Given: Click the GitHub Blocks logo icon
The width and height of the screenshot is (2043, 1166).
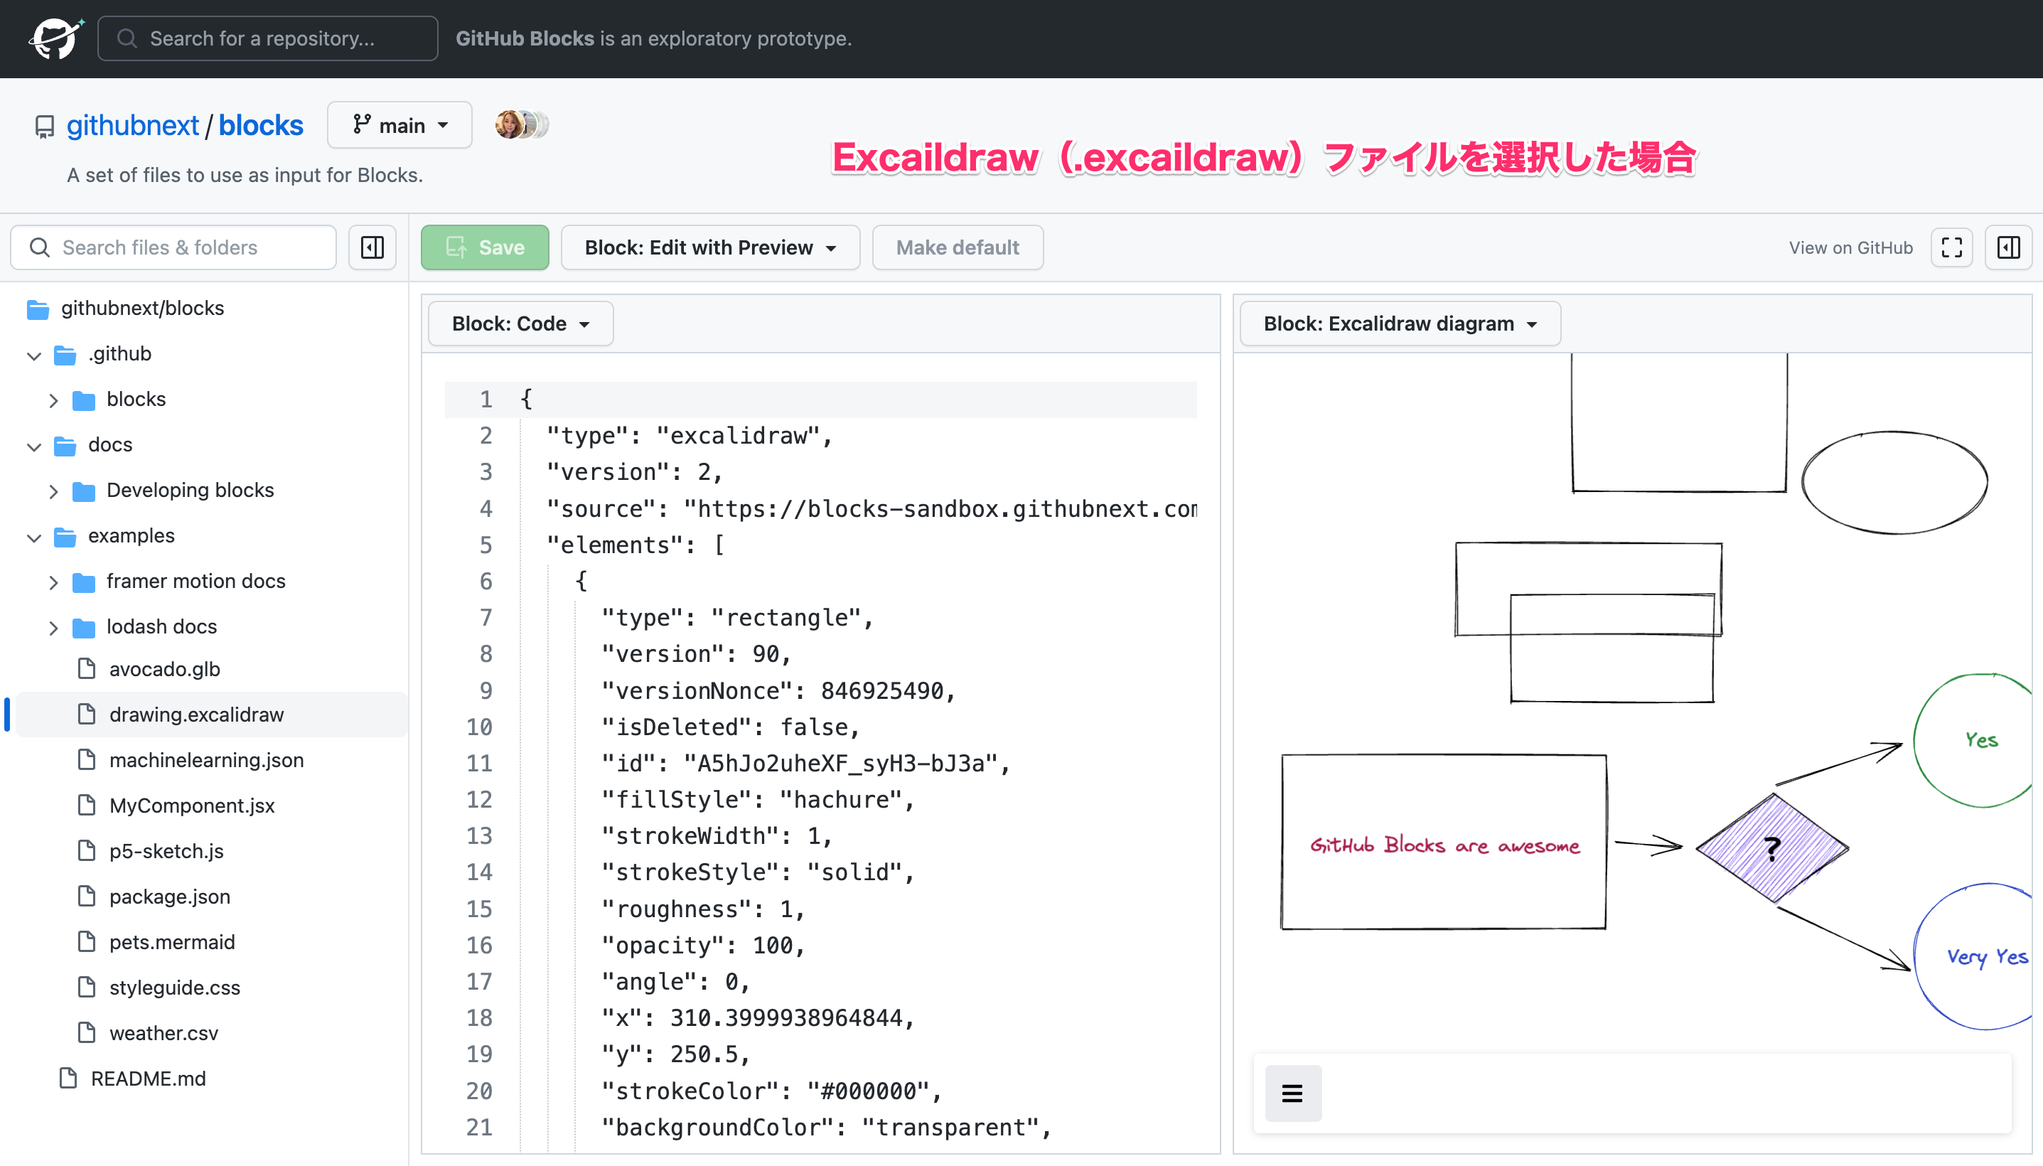Looking at the screenshot, I should pos(55,38).
